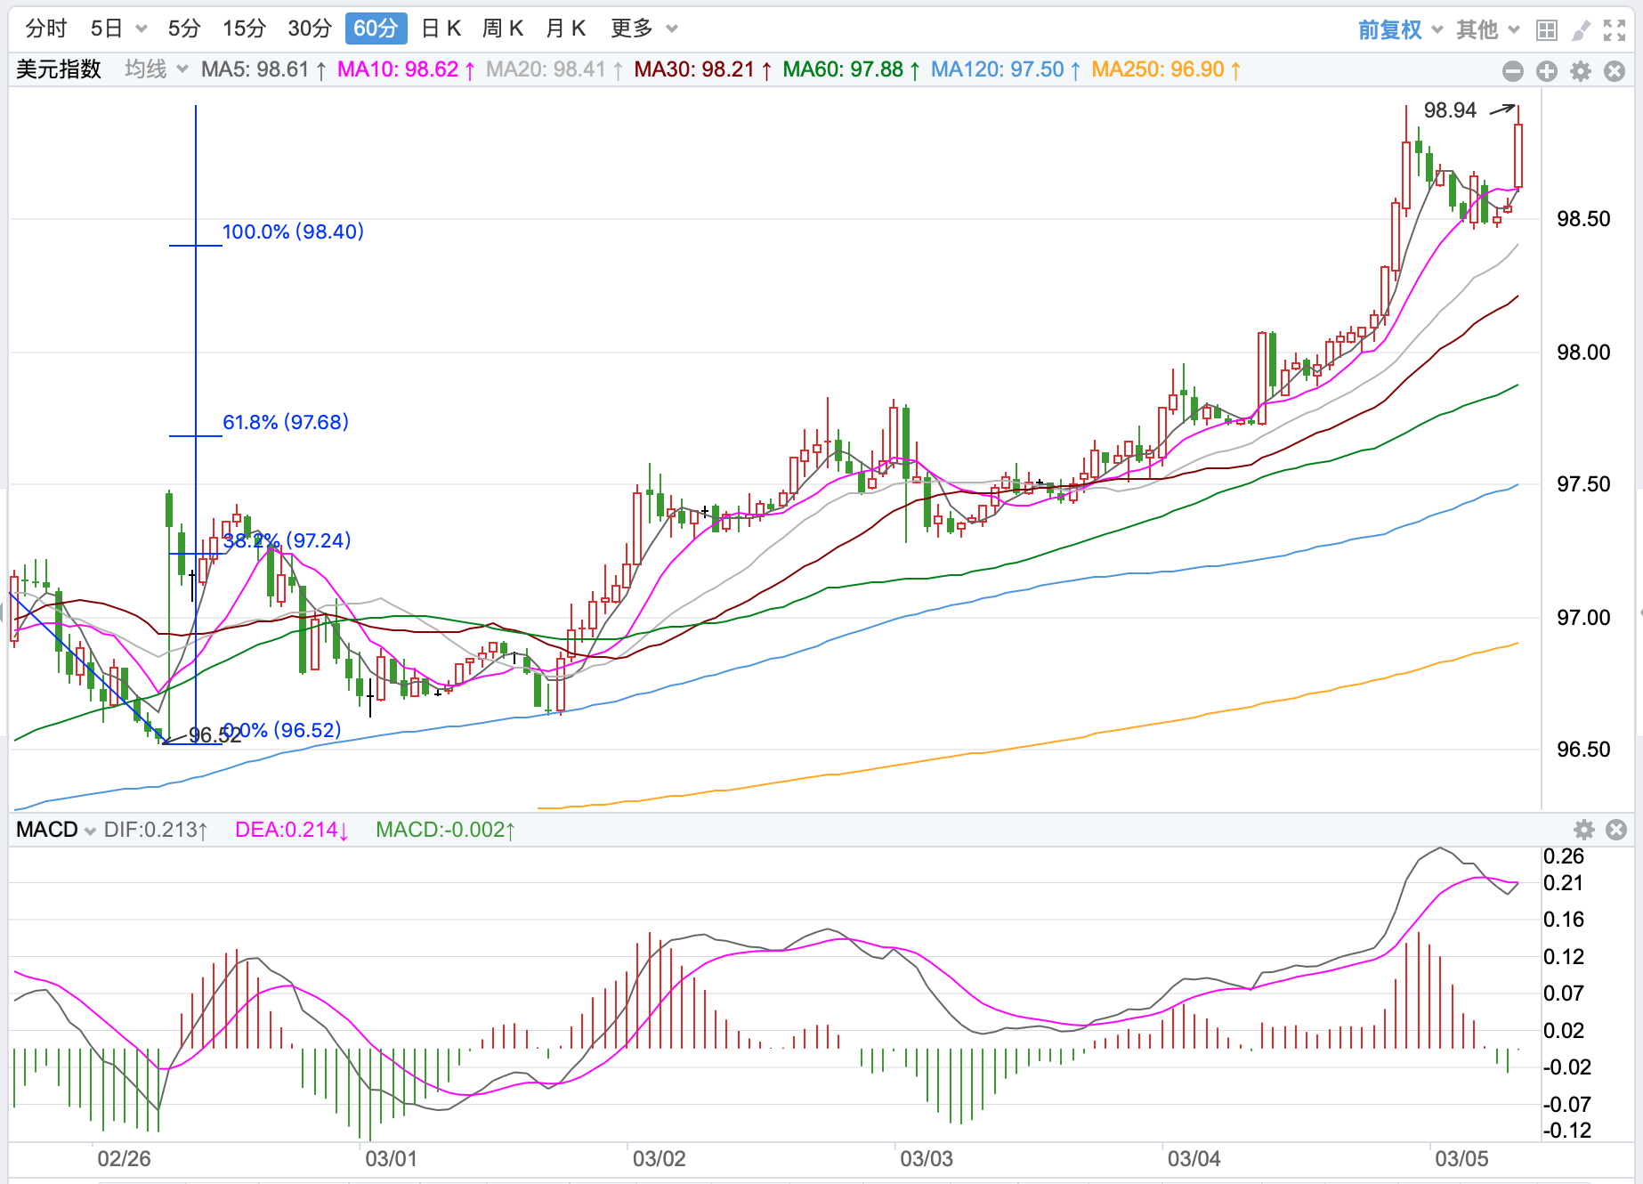Switch to the 日K chart tab
Screen dimensions: 1643x1184
coord(441,28)
